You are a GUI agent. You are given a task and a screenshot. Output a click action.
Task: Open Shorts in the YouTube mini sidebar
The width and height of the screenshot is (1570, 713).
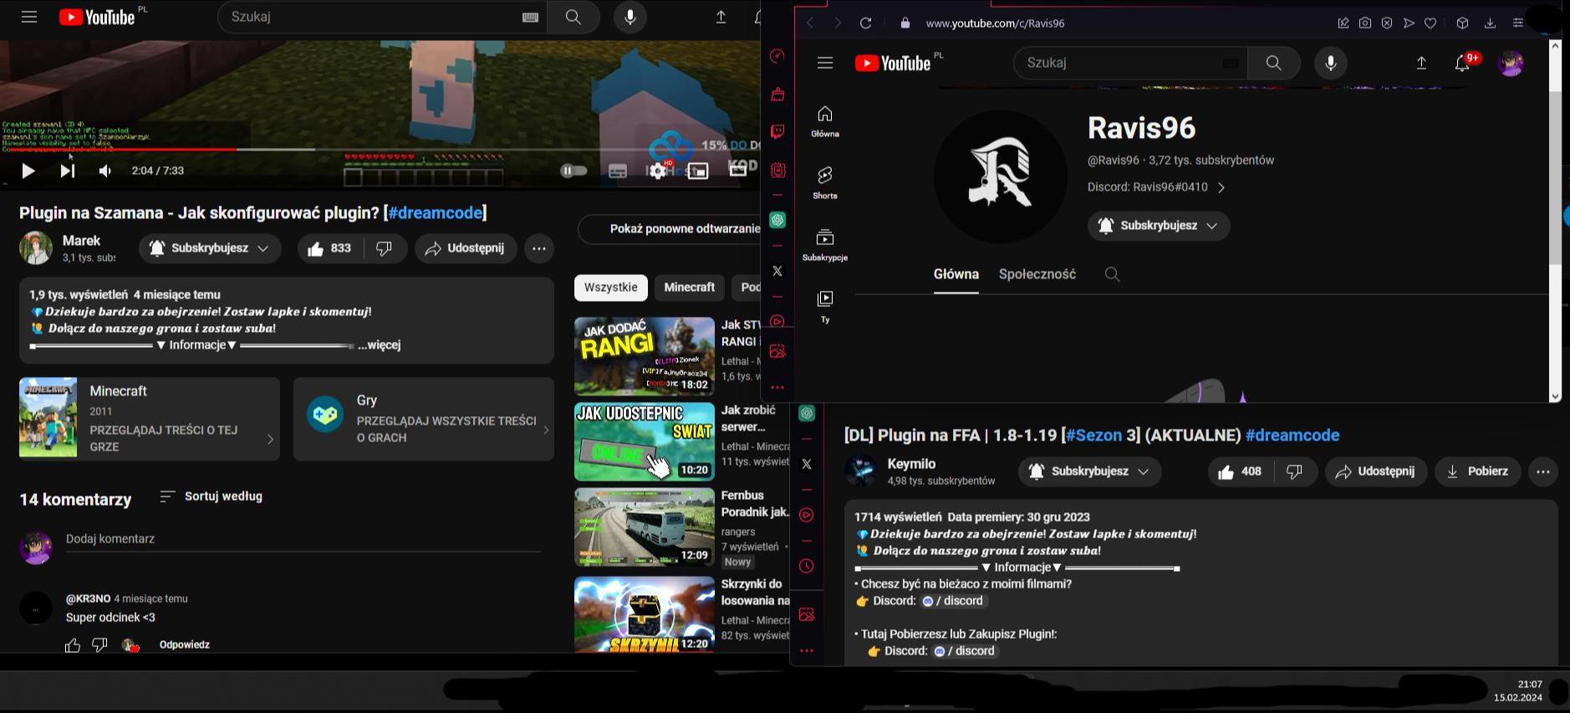pos(825,183)
